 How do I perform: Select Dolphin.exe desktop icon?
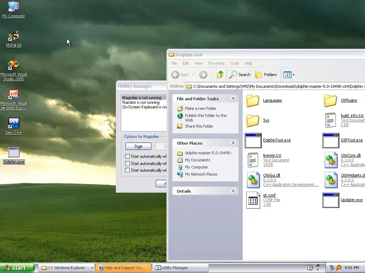coord(14,156)
